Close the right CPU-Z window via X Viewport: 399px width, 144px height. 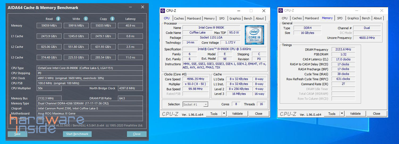click(x=382, y=10)
